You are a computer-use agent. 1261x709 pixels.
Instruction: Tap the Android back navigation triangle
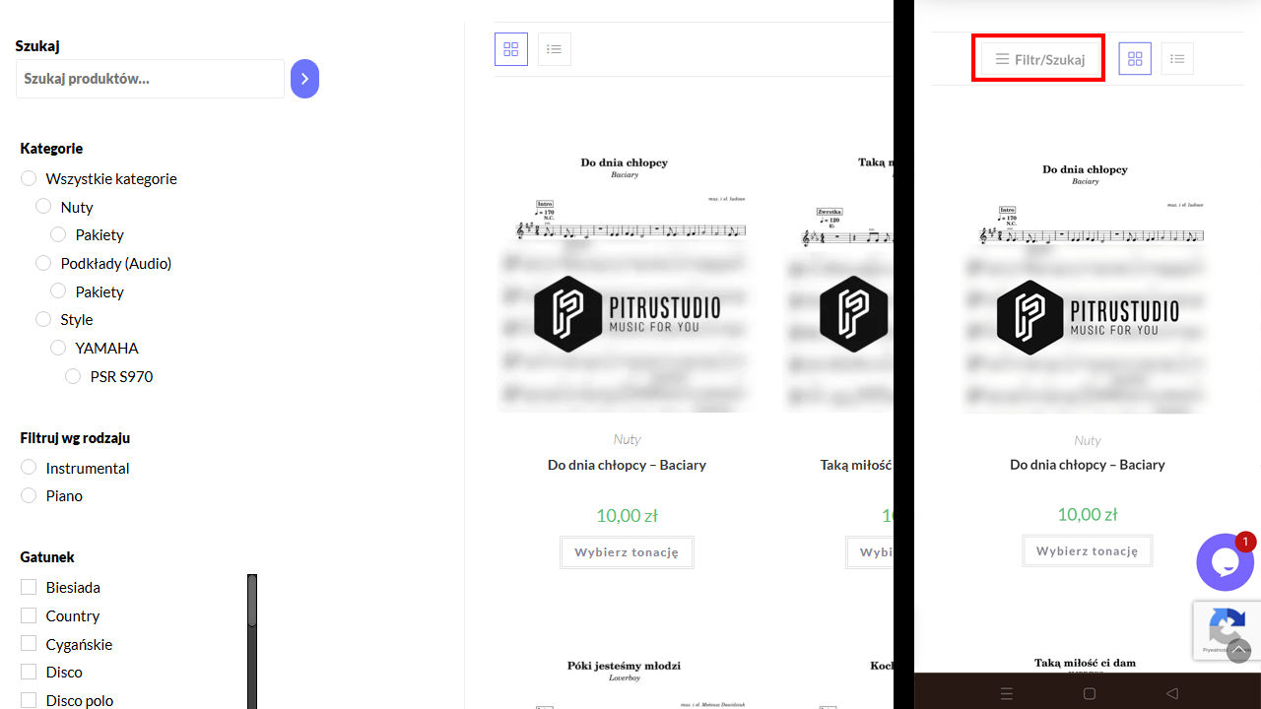click(1172, 693)
